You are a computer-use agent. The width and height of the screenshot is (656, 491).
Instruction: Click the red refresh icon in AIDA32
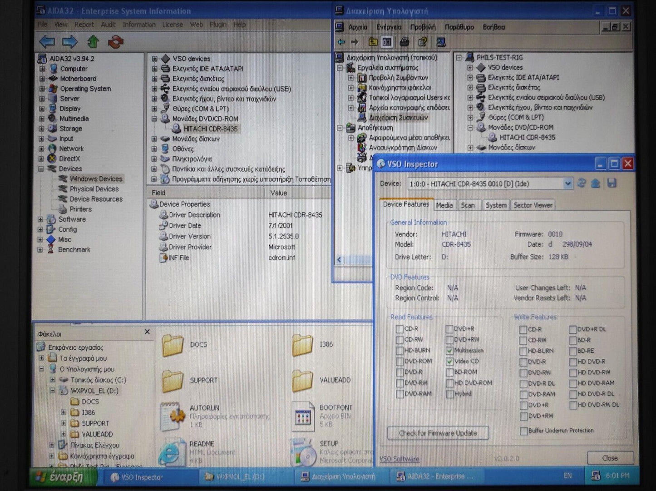pos(116,42)
